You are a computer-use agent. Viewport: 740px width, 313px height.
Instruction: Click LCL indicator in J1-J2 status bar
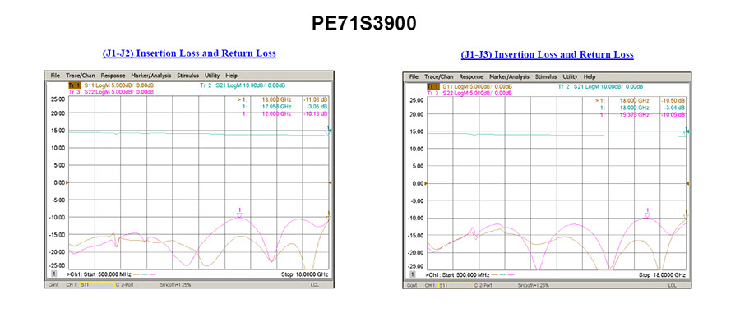315,285
